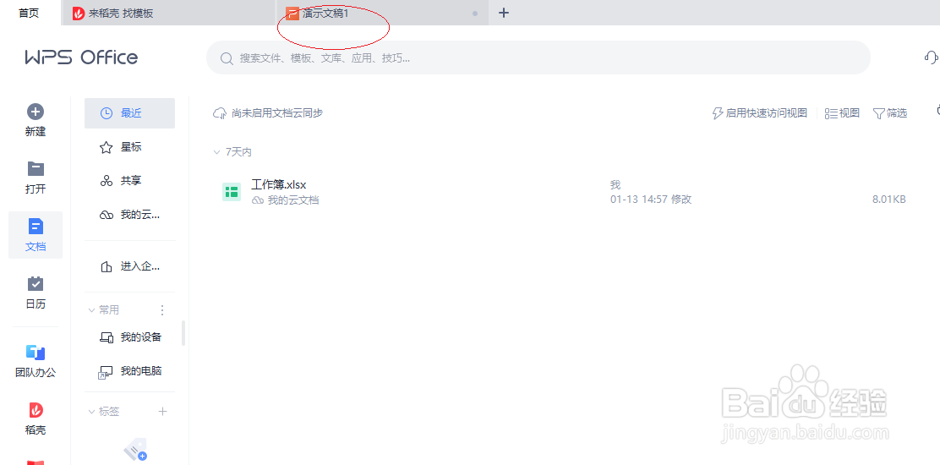Open the 常用 three-dot options menu
This screenshot has width=940, height=465.
click(x=161, y=309)
